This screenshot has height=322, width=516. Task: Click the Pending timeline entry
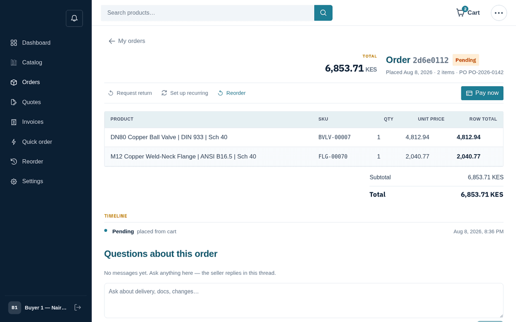304,231
